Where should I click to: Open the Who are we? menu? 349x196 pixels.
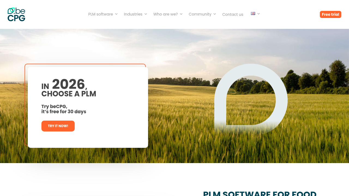166,14
